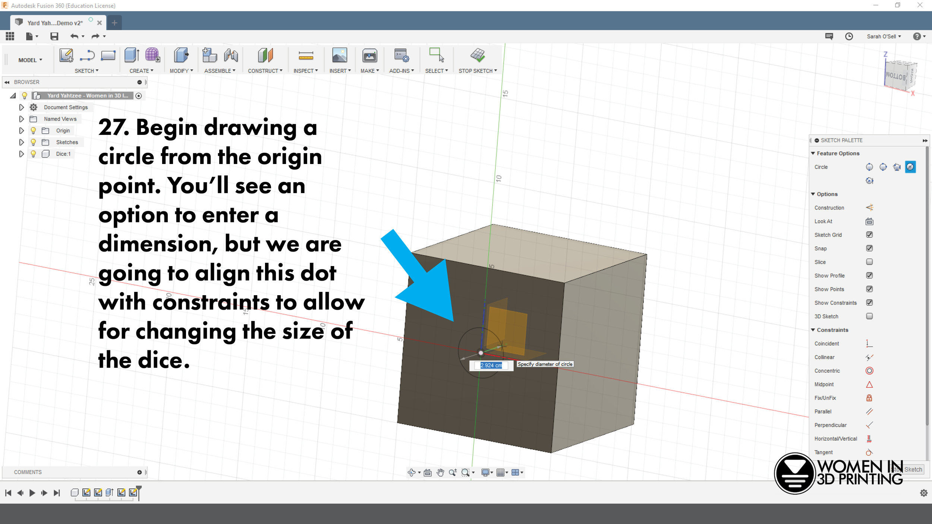Click the Look At icon in palette
The image size is (932, 524).
869,221
